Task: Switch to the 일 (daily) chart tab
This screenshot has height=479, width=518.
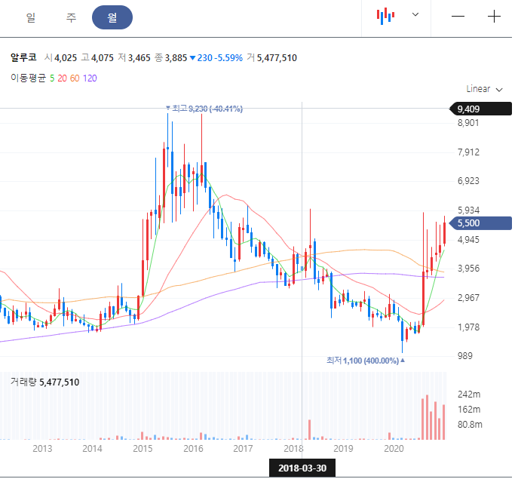Action: pos(31,17)
